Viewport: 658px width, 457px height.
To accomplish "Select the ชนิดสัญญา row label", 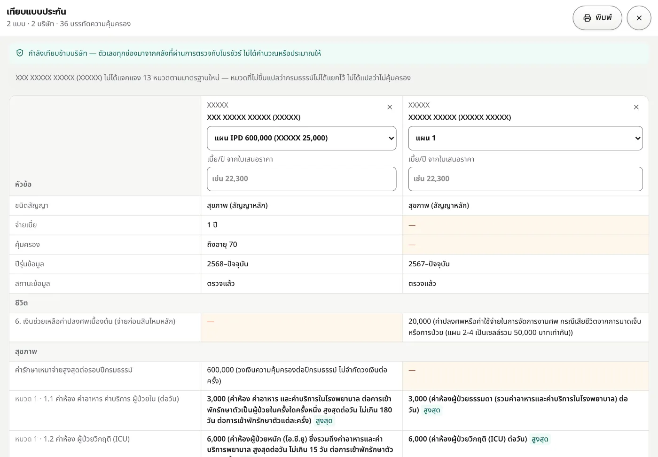I will (31, 206).
